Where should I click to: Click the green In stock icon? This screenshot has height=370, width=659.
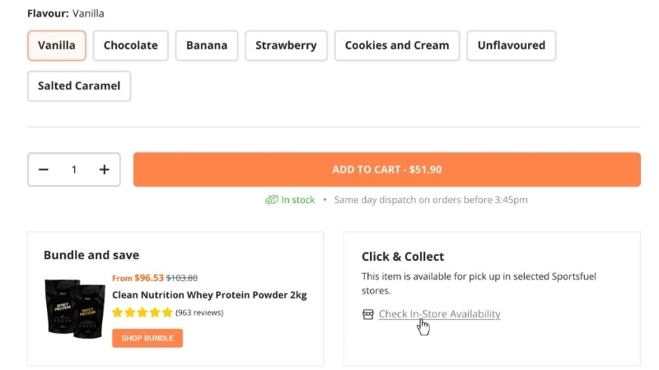(x=271, y=200)
